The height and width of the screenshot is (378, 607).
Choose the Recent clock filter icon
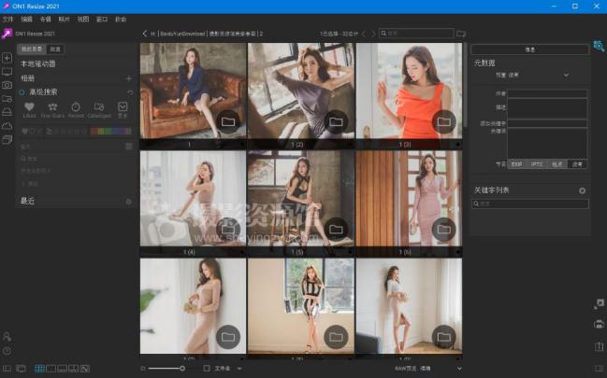(76, 107)
